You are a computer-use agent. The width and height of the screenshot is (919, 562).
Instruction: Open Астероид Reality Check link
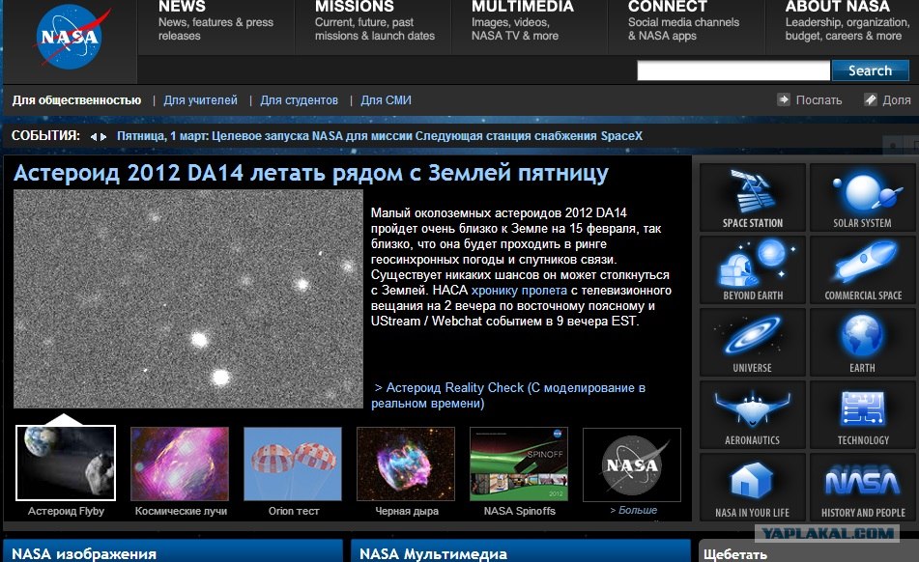508,395
